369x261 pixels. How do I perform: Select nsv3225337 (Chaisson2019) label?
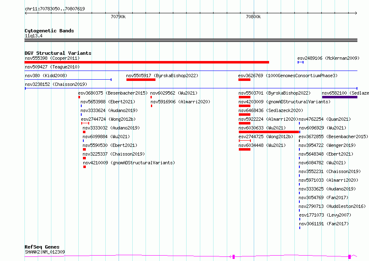click(114, 154)
